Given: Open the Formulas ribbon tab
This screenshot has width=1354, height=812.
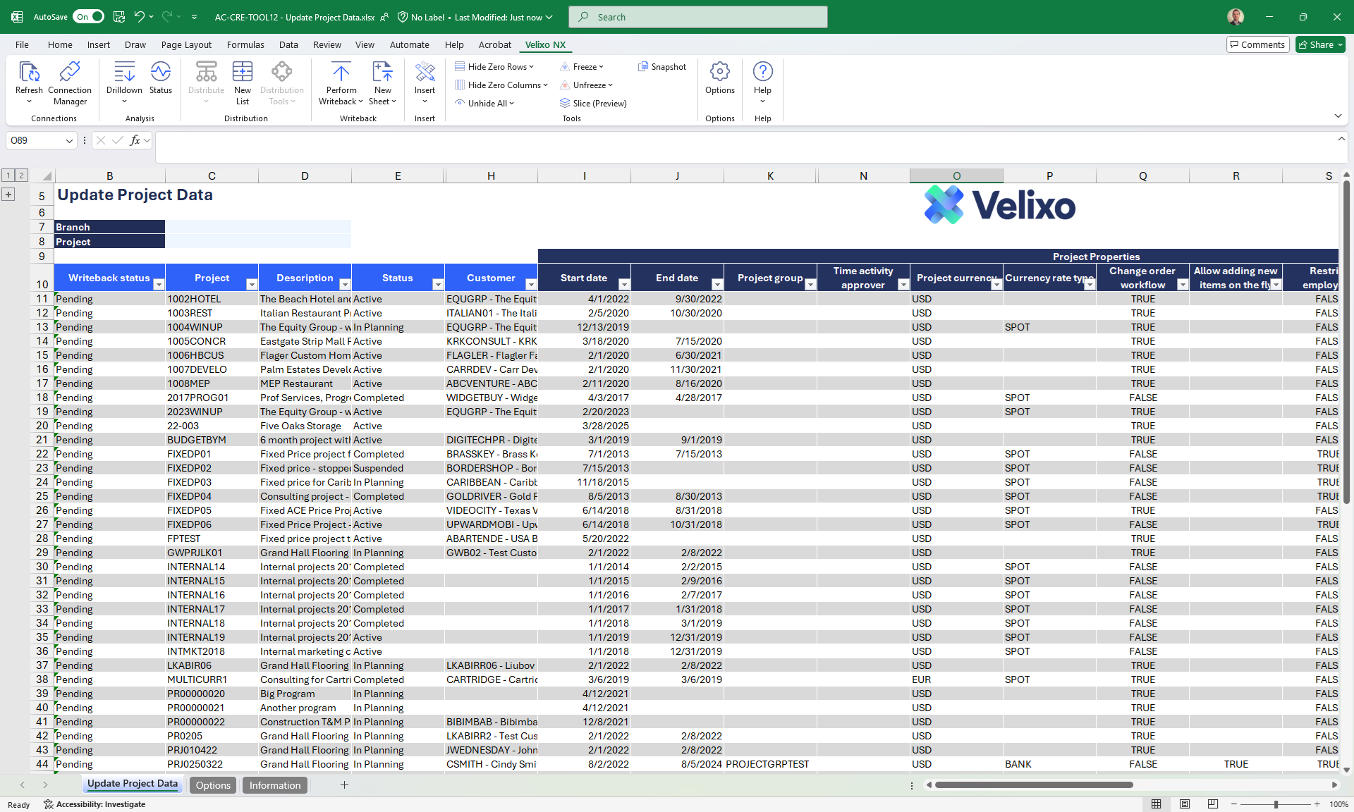Looking at the screenshot, I should point(245,44).
